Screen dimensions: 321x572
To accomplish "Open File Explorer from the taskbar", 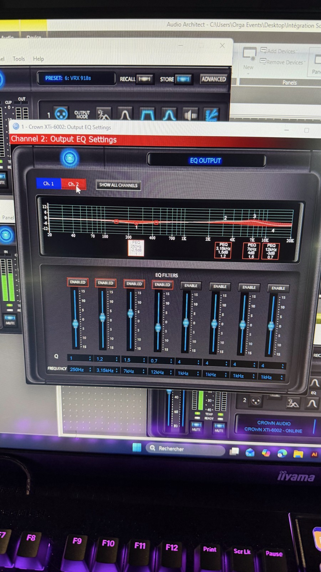I will (298, 454).
